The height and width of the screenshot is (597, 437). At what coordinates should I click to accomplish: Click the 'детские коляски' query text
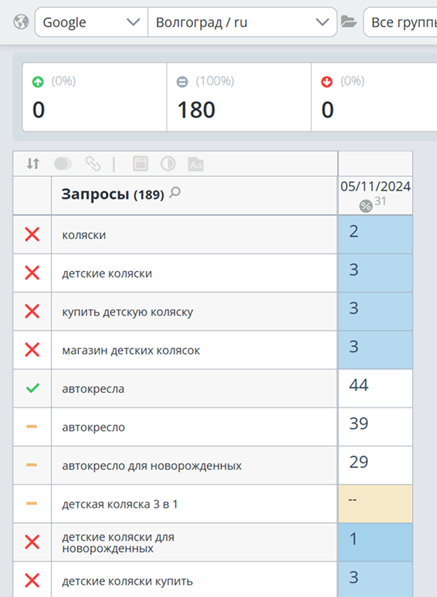pyautogui.click(x=107, y=274)
